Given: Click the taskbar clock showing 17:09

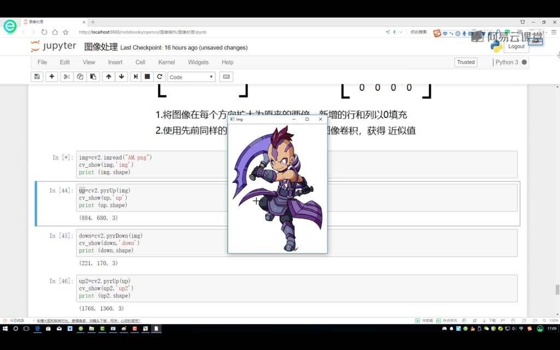Looking at the screenshot, I should pos(552,329).
